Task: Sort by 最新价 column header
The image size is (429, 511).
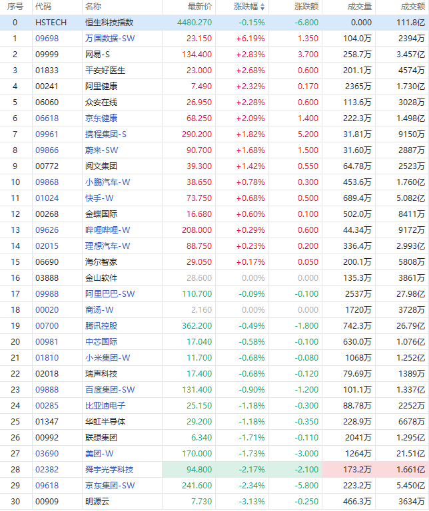Action: click(200, 7)
